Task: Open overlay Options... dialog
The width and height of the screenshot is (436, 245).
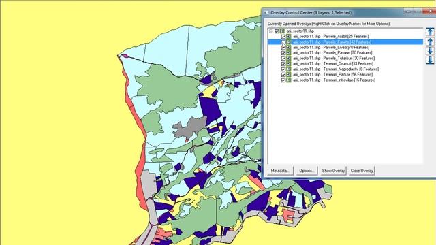Action: pos(307,171)
